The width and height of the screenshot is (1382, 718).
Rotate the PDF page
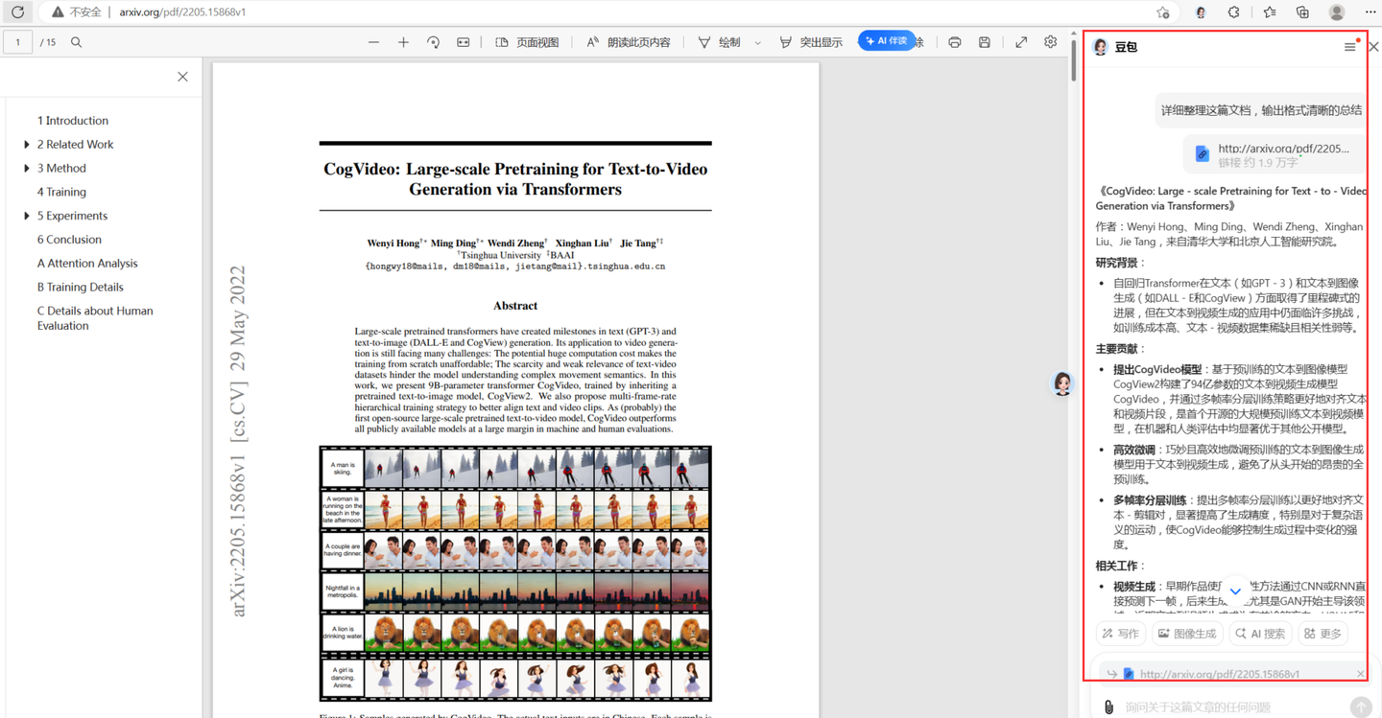coord(433,42)
